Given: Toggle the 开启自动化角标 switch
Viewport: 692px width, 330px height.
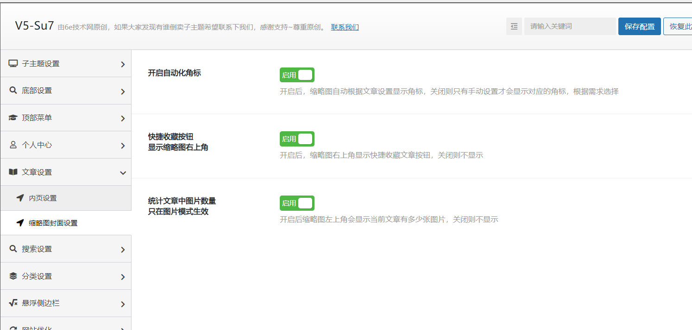Looking at the screenshot, I should click(297, 75).
